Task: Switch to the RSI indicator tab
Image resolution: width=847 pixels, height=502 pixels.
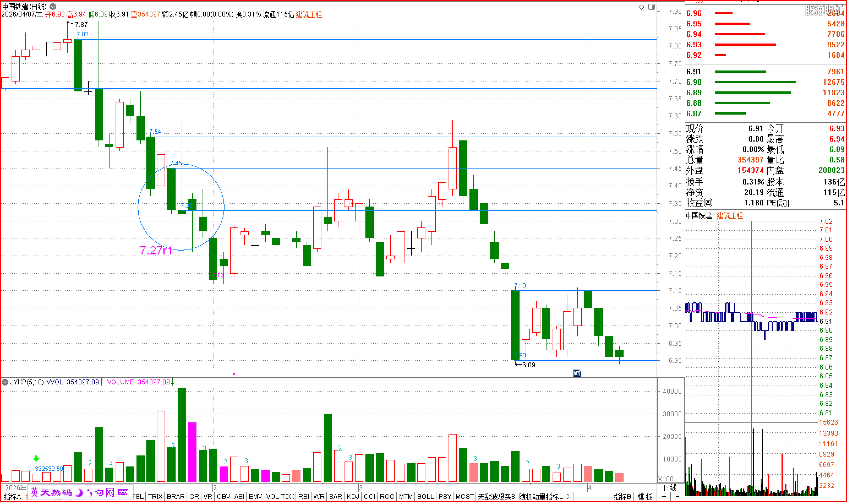Action: click(303, 496)
